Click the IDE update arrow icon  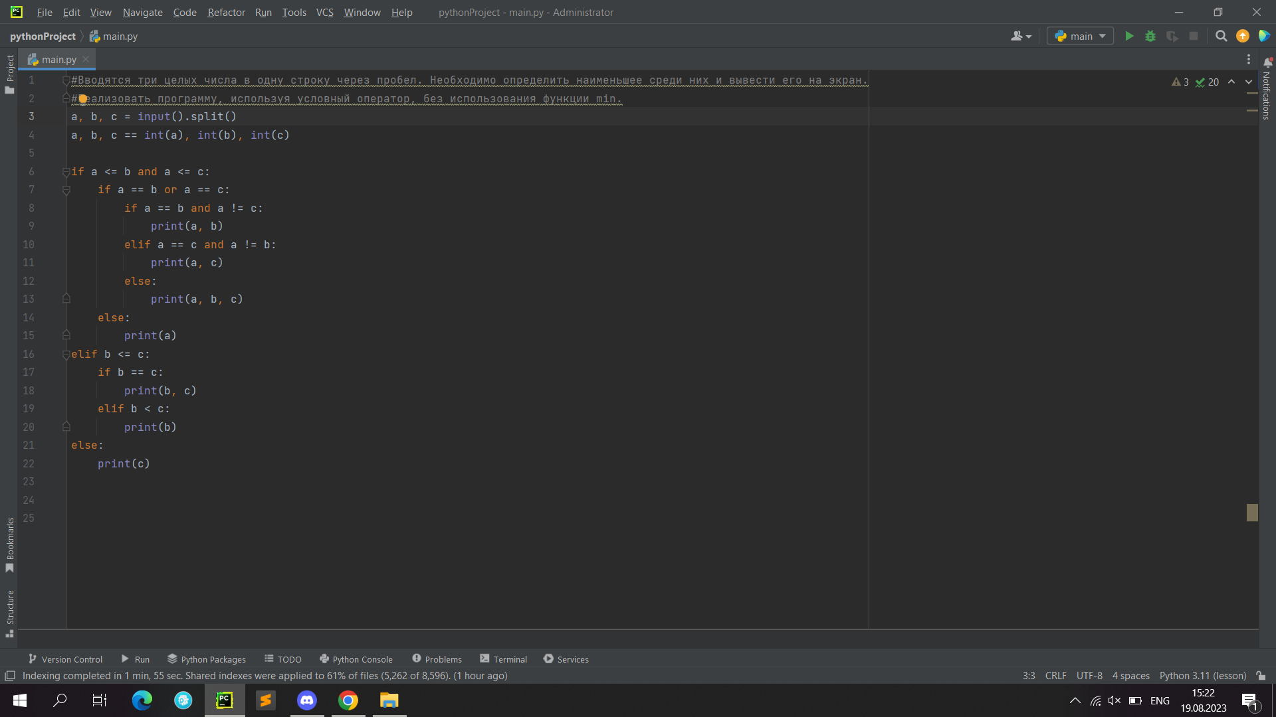(1243, 37)
